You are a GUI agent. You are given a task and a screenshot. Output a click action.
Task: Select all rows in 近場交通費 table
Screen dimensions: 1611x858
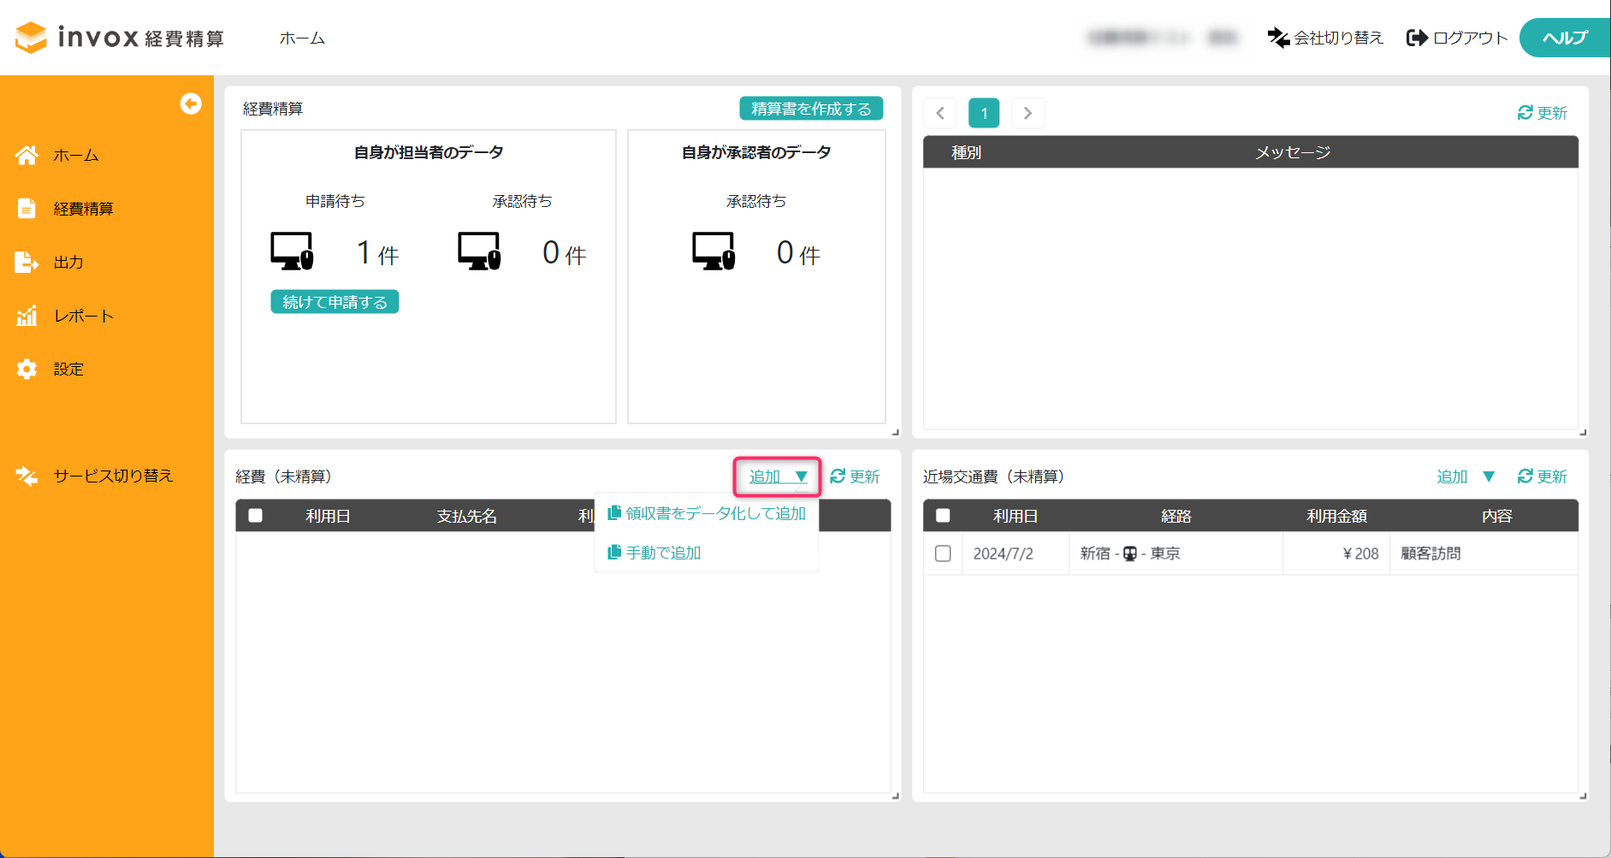click(x=944, y=515)
